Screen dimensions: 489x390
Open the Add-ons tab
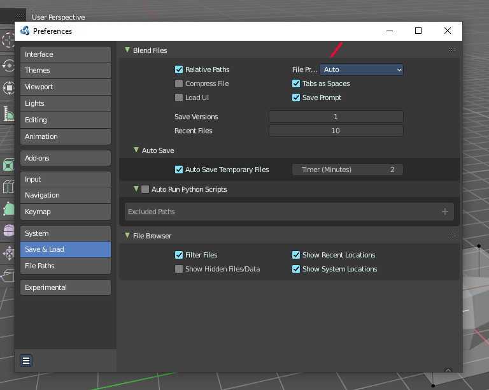point(66,158)
